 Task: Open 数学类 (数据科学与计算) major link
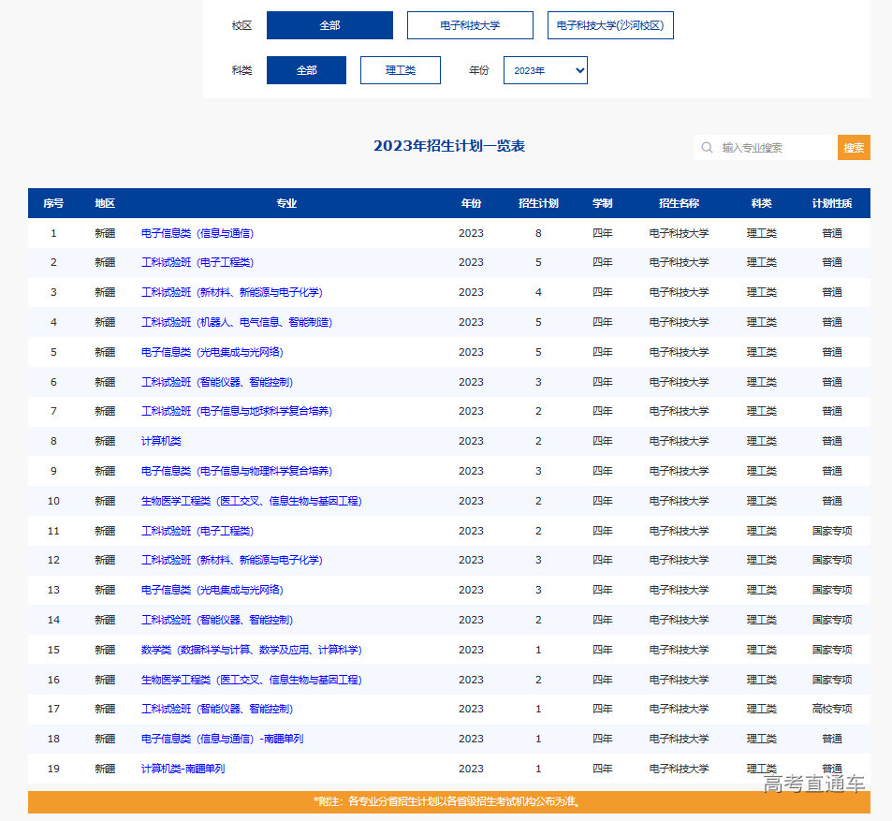(x=251, y=650)
